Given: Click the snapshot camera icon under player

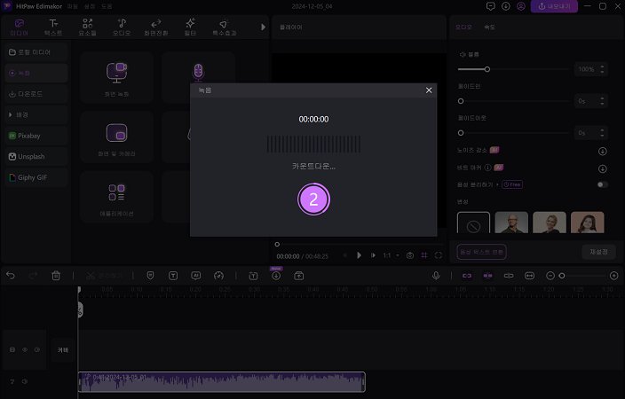Looking at the screenshot, I should coord(410,255).
